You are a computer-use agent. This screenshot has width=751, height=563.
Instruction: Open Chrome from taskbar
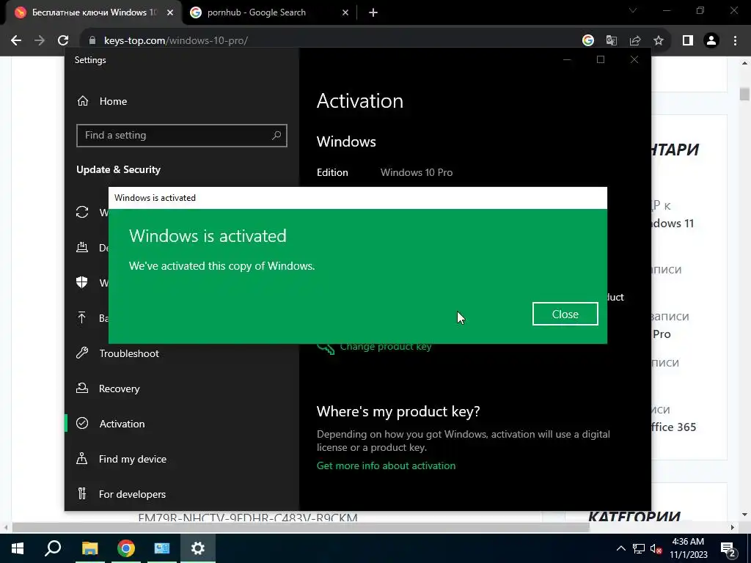click(x=126, y=548)
